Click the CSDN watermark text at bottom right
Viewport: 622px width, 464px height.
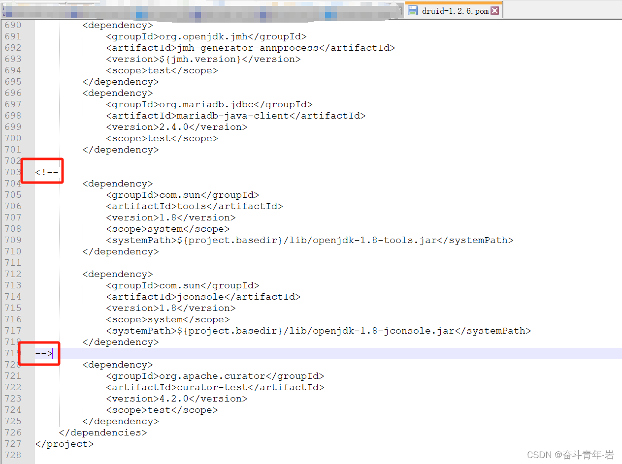[x=571, y=454]
